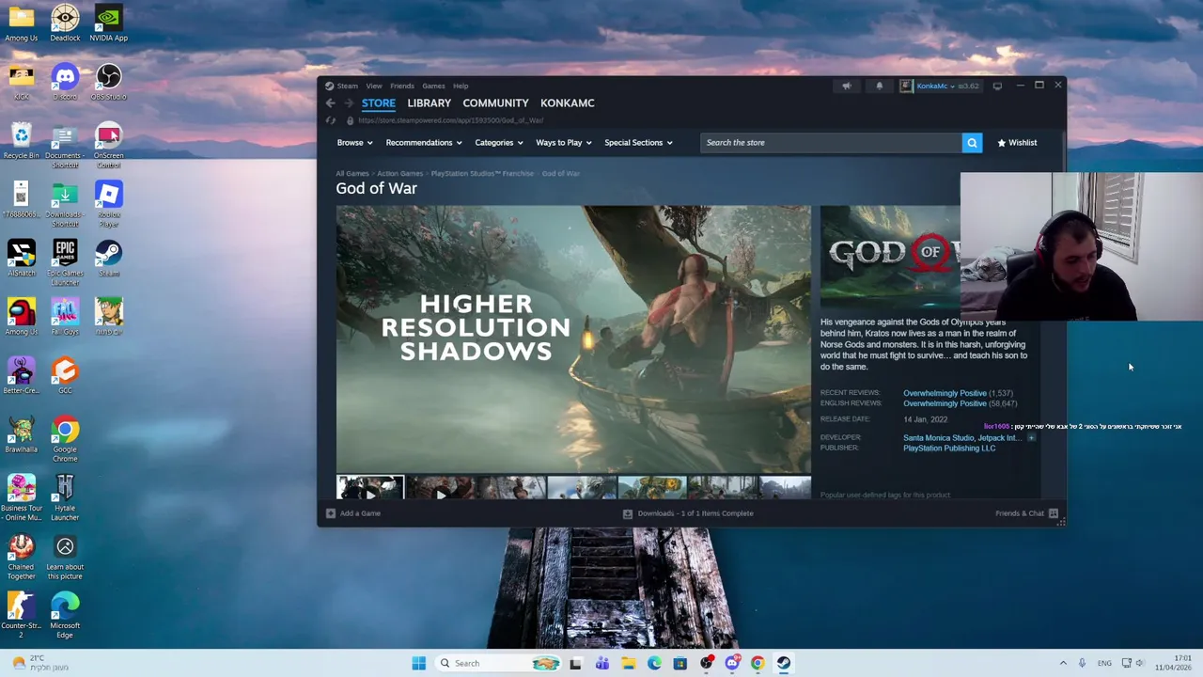Switch to the LIBRARY tab
This screenshot has height=677, width=1203.
tap(430, 103)
